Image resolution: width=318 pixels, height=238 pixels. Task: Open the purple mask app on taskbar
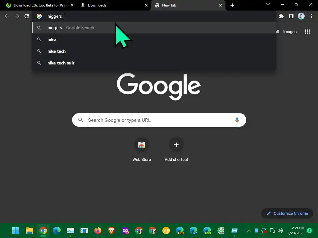pyautogui.click(x=125, y=231)
